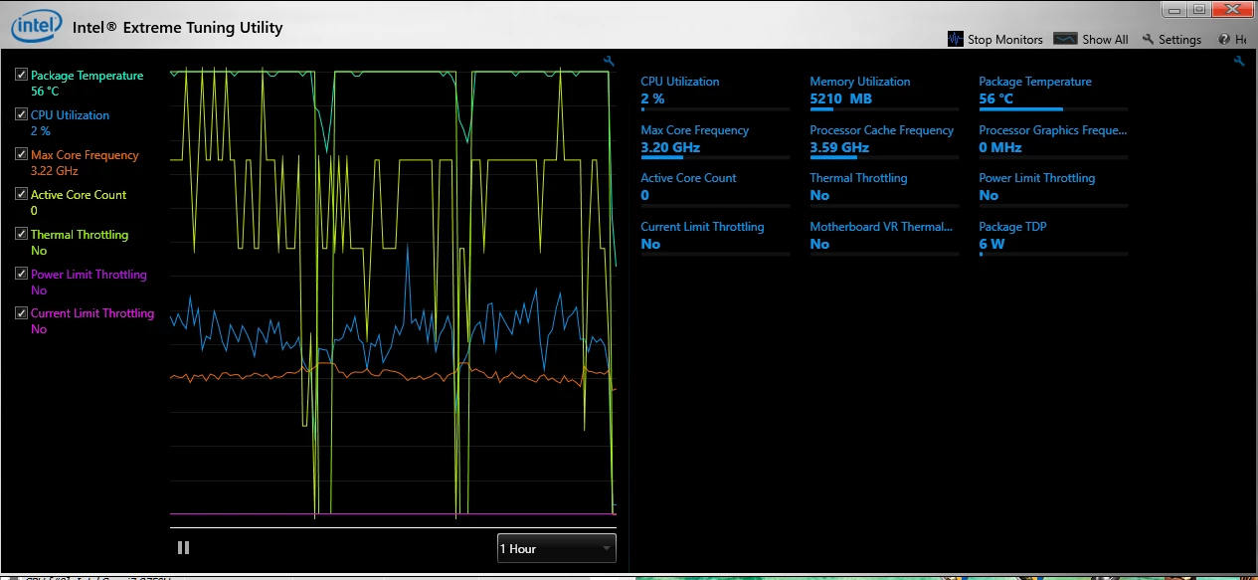1258x580 pixels.
Task: Click Power Limit Throttling monitor label
Action: pyautogui.click(x=1036, y=178)
